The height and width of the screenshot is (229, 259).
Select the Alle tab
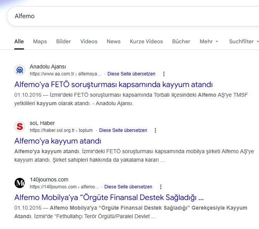coord(19,41)
